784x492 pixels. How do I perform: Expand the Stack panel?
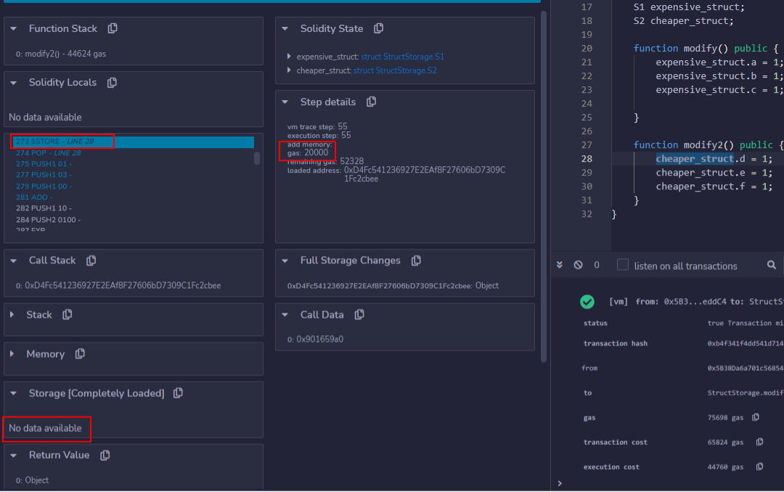pos(12,314)
